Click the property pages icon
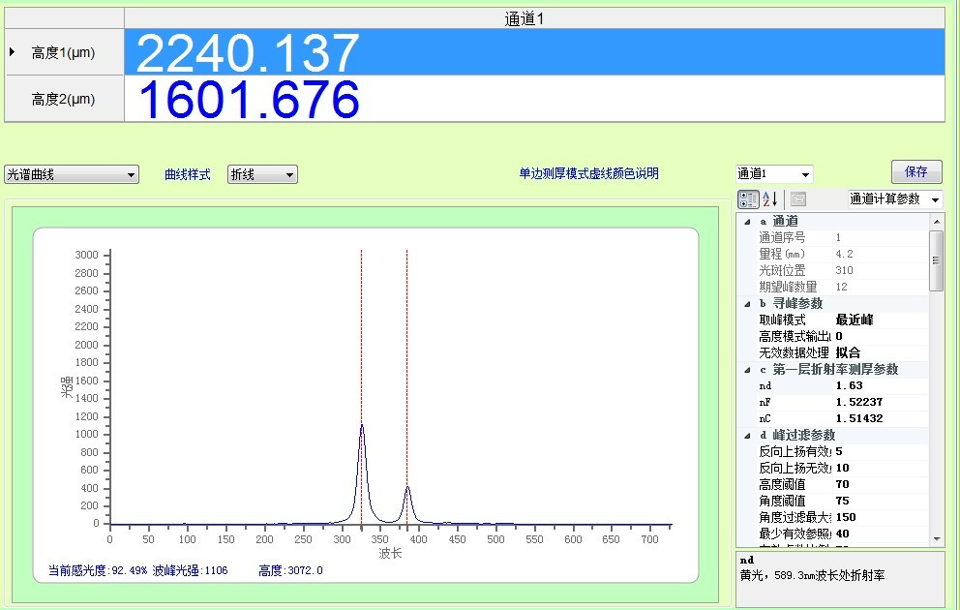The height and width of the screenshot is (610, 960). coord(798,199)
